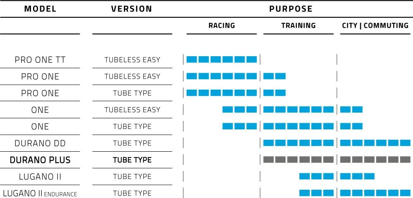Click the blue training bar for LUGANO II ENDURANCE
The height and width of the screenshot is (198, 413).
pyautogui.click(x=316, y=193)
